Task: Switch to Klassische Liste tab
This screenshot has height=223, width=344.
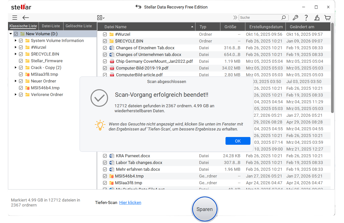Action: (x=23, y=26)
